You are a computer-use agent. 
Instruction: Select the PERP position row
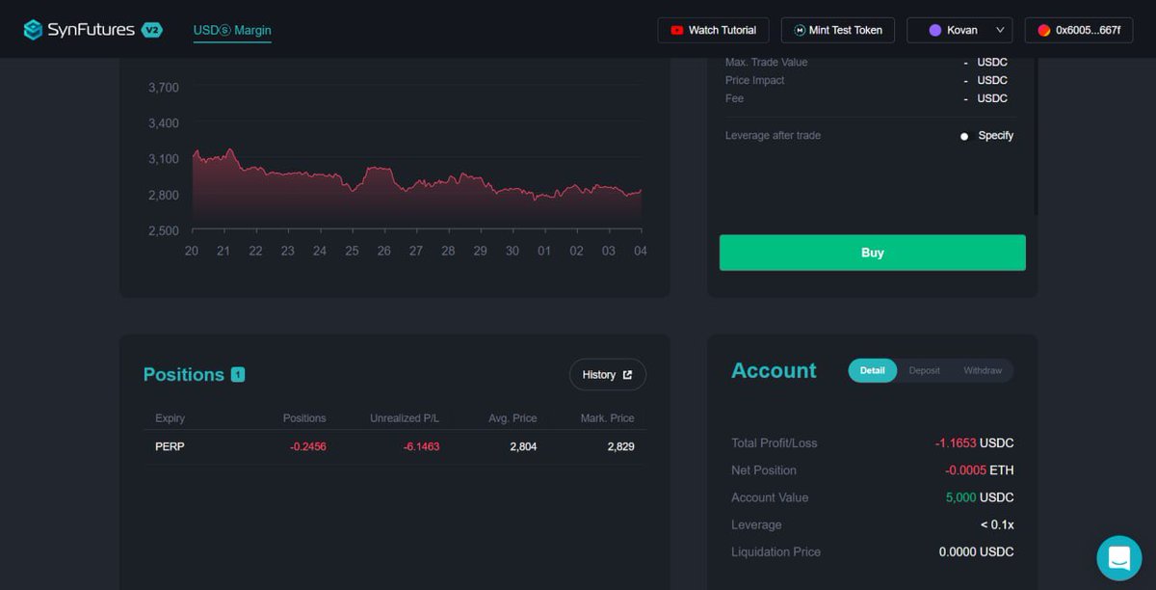point(394,446)
